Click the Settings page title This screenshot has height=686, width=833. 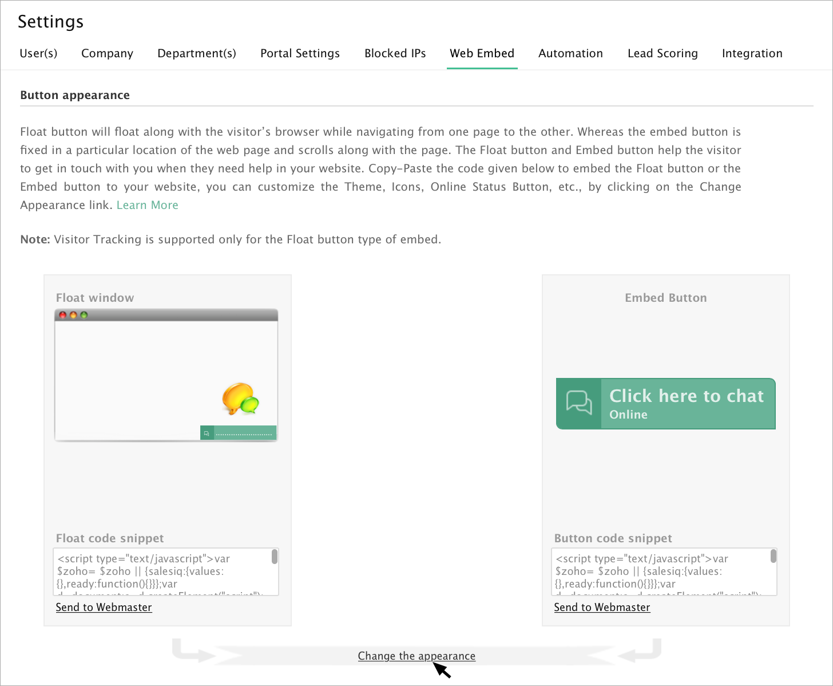tap(51, 22)
